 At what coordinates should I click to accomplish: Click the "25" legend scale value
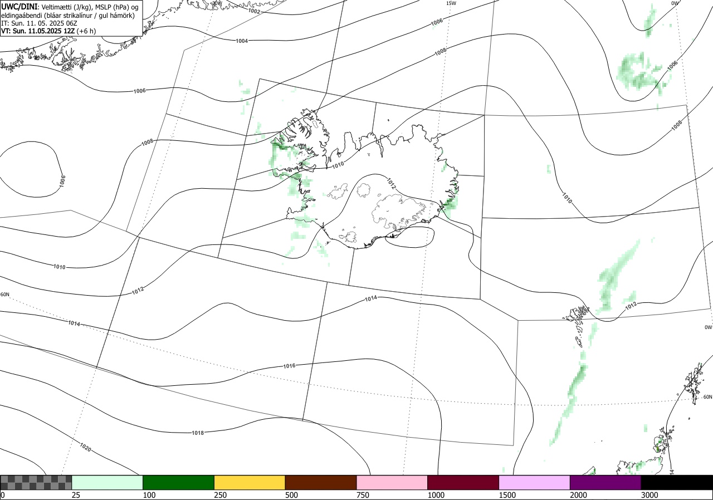pos(76,495)
